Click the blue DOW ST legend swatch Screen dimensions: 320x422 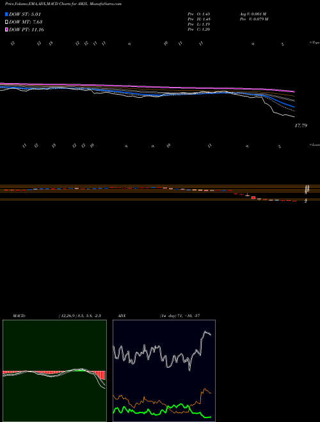pos(7,14)
